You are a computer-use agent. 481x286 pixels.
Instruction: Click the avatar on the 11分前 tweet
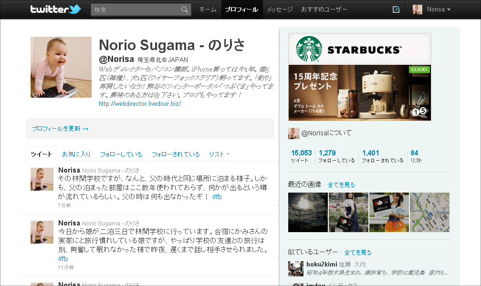coord(42,232)
